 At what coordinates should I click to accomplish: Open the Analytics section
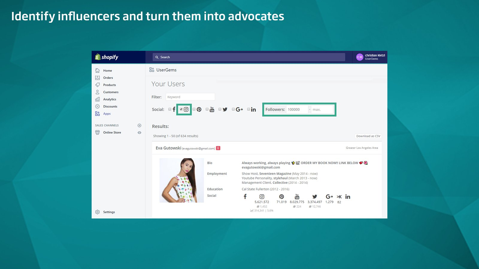tap(110, 99)
